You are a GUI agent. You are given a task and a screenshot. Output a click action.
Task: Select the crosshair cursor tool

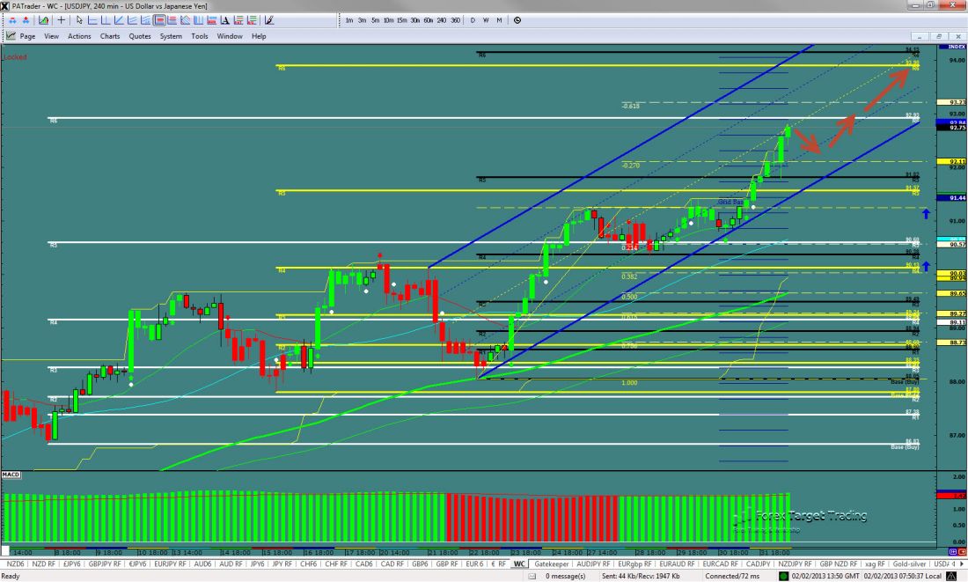(61, 19)
